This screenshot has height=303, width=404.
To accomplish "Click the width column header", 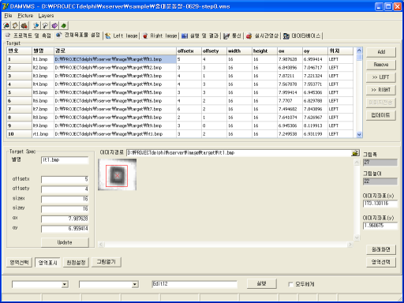I will (x=239, y=51).
